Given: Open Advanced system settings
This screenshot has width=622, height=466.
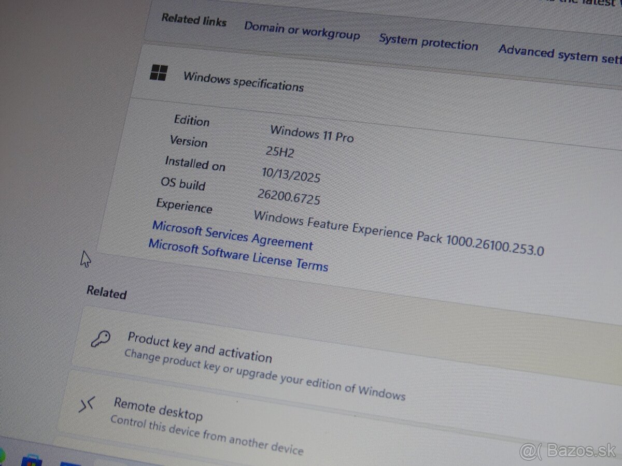Looking at the screenshot, I should [x=559, y=53].
